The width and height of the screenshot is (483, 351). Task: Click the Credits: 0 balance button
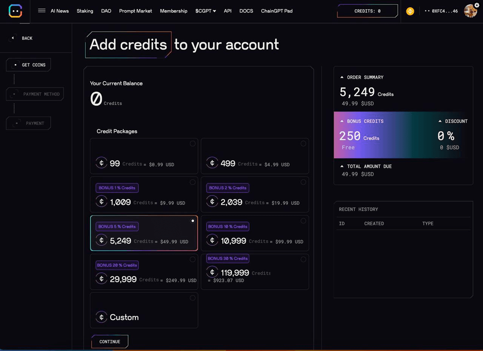point(367,11)
